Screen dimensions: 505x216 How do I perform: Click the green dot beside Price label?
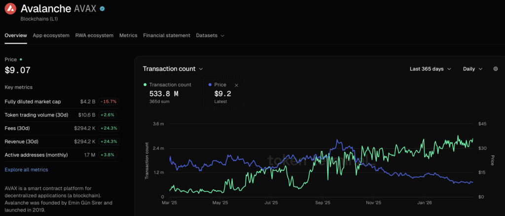point(21,59)
